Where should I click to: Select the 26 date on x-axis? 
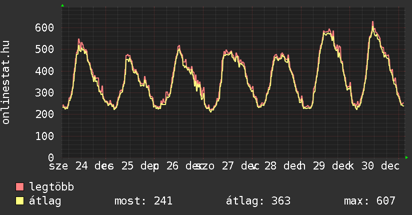tap(173, 166)
